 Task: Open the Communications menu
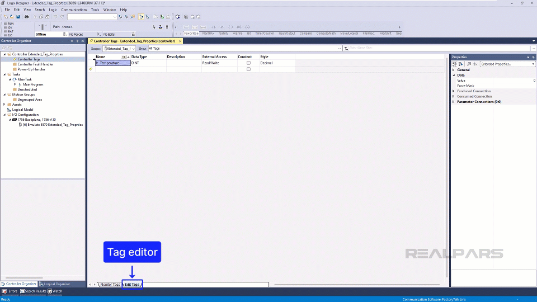74,10
